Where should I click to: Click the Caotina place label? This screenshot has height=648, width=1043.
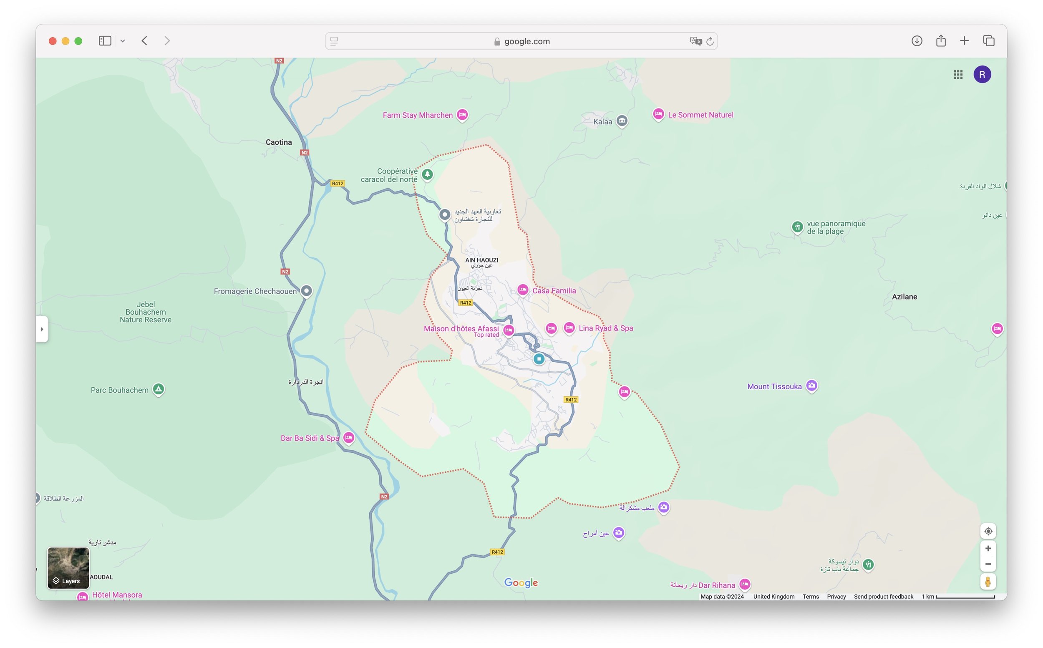(279, 142)
